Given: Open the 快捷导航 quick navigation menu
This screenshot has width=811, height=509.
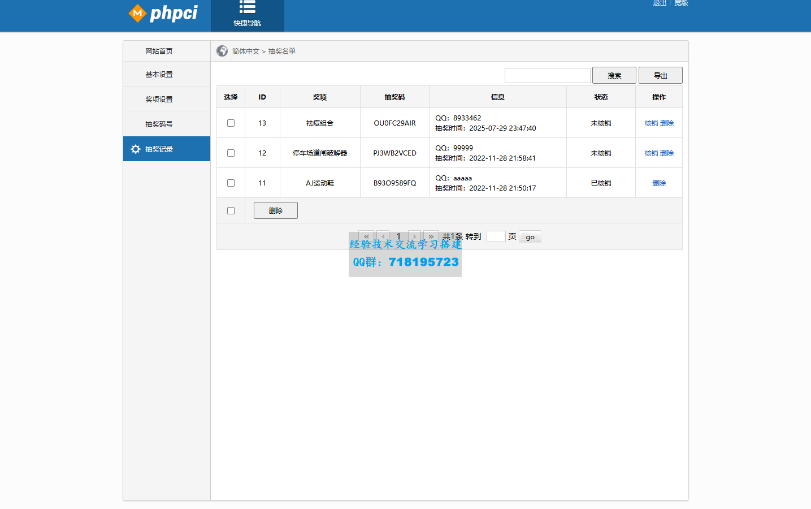Looking at the screenshot, I should pos(248,15).
